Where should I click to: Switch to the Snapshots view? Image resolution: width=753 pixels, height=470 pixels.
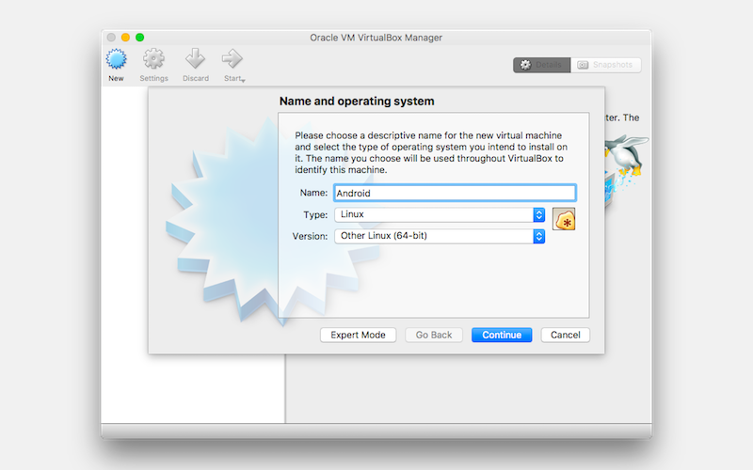(605, 65)
